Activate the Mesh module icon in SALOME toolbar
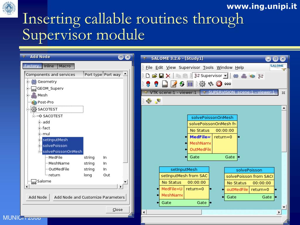This screenshot has width=300, height=225. [244, 76]
